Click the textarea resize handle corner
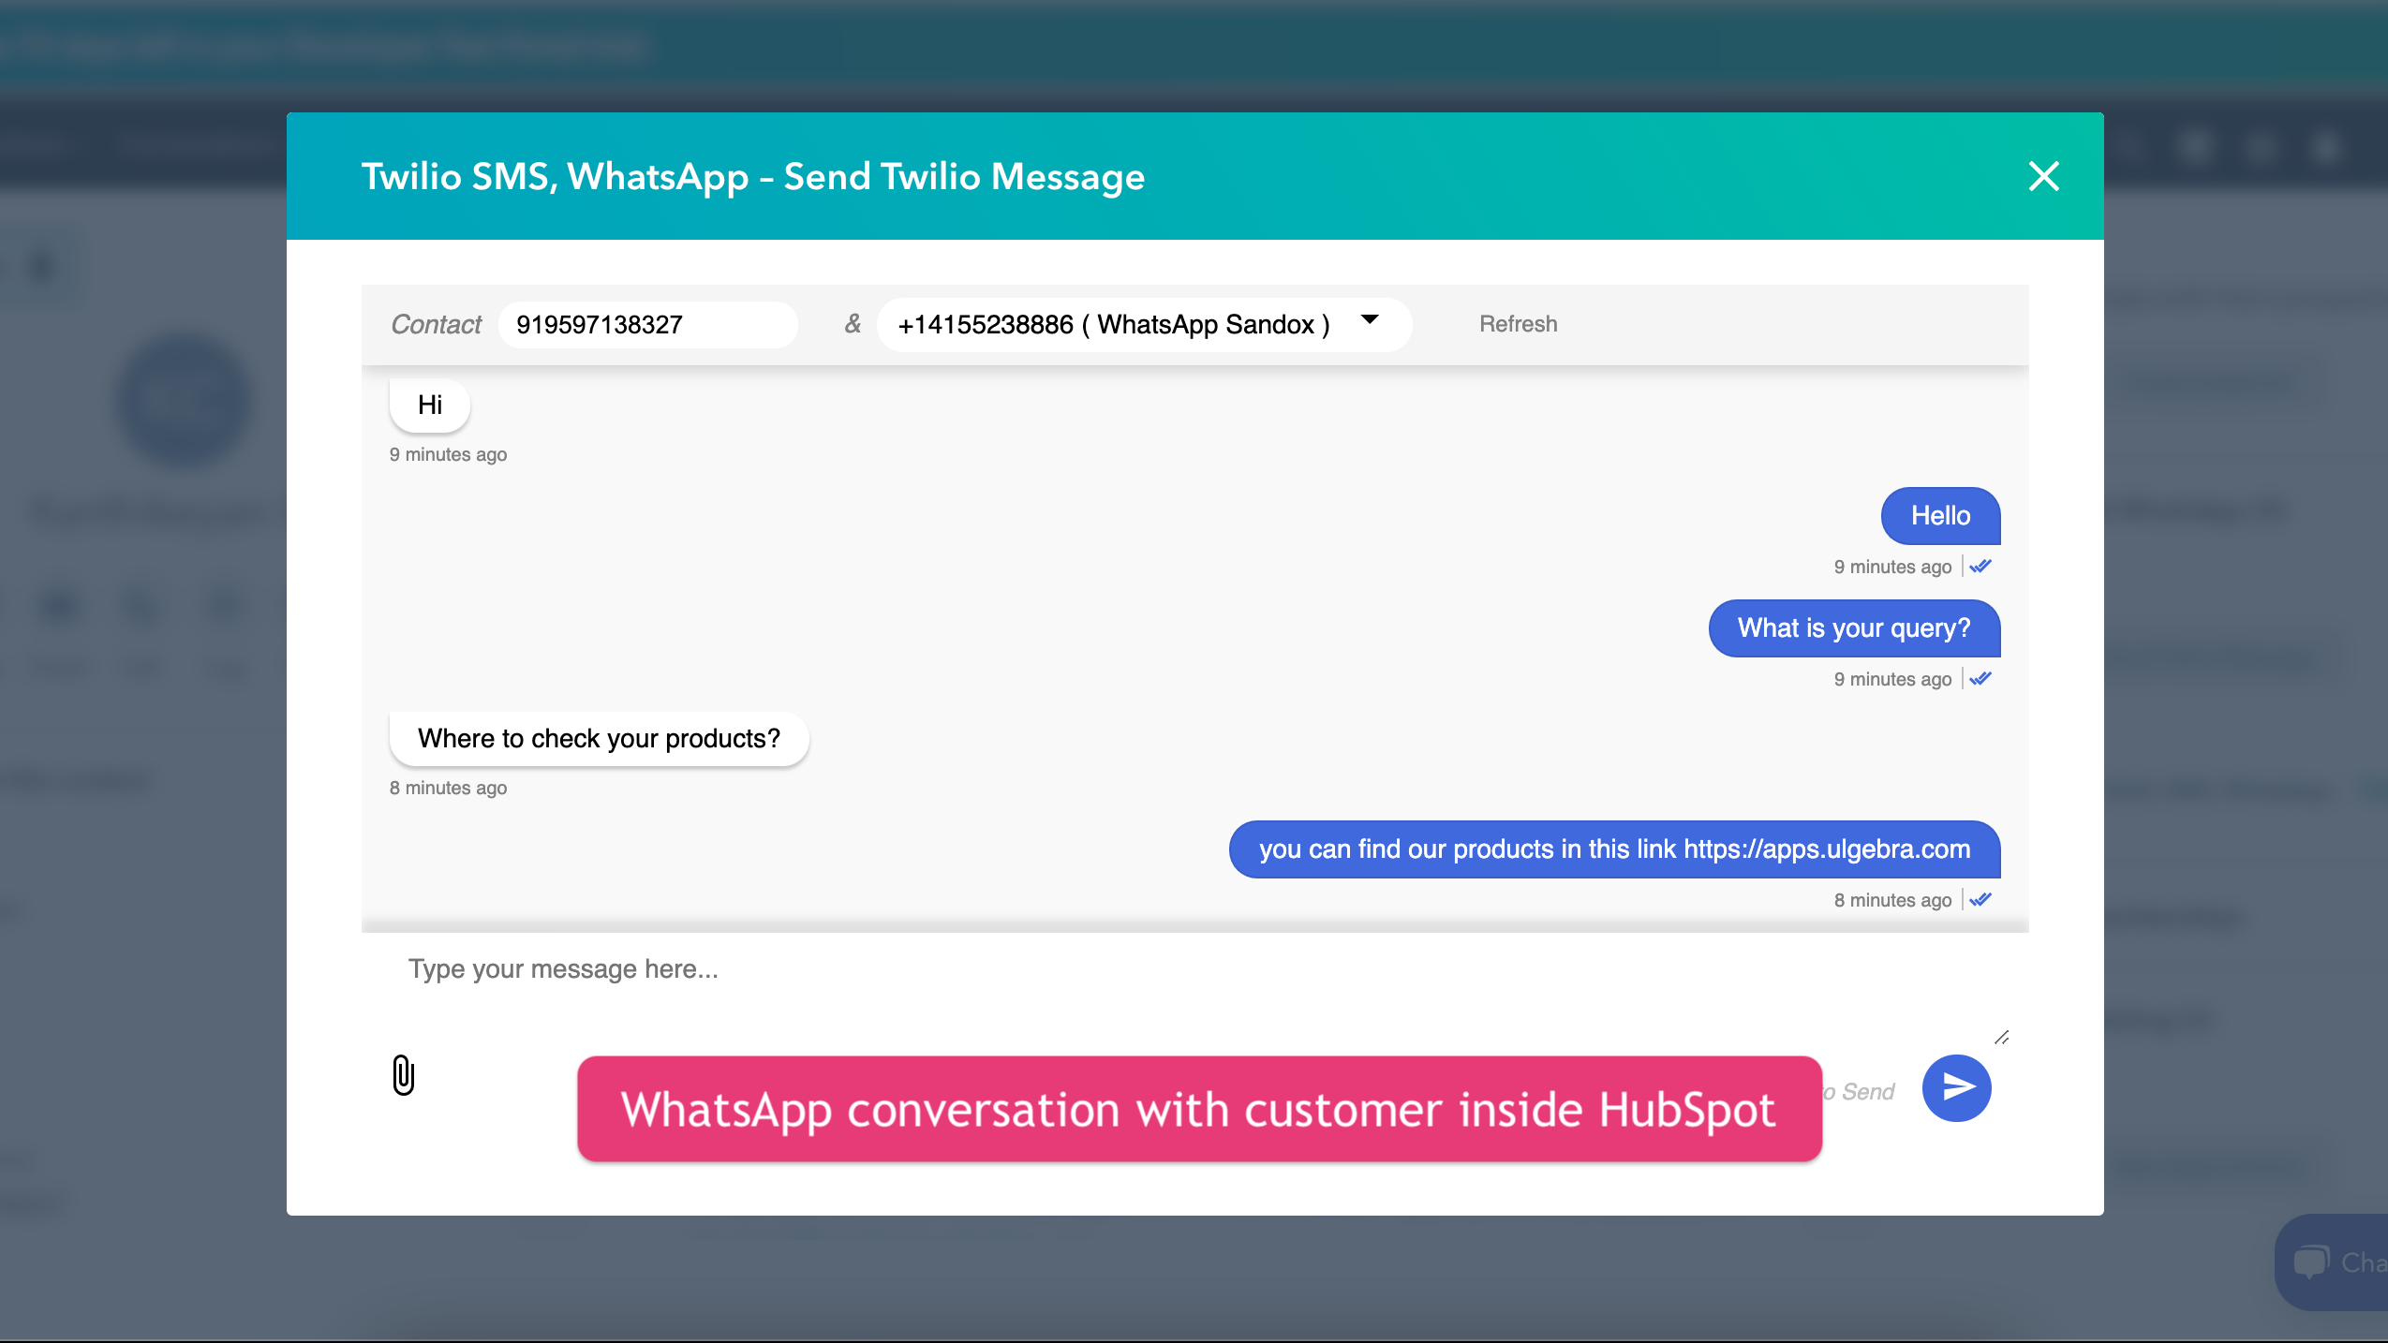Screen dimensions: 2388x1343 tap(2001, 1037)
